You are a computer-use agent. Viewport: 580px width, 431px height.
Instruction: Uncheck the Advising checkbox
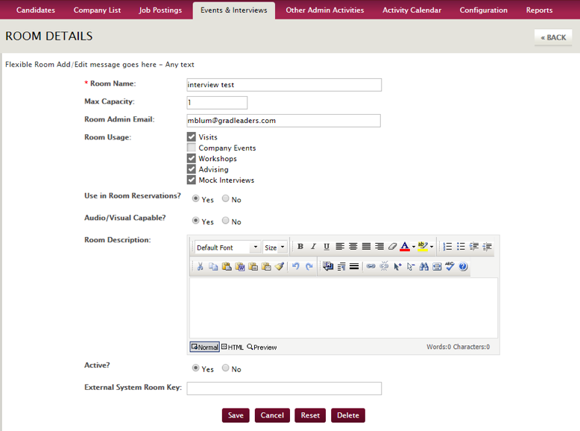192,169
